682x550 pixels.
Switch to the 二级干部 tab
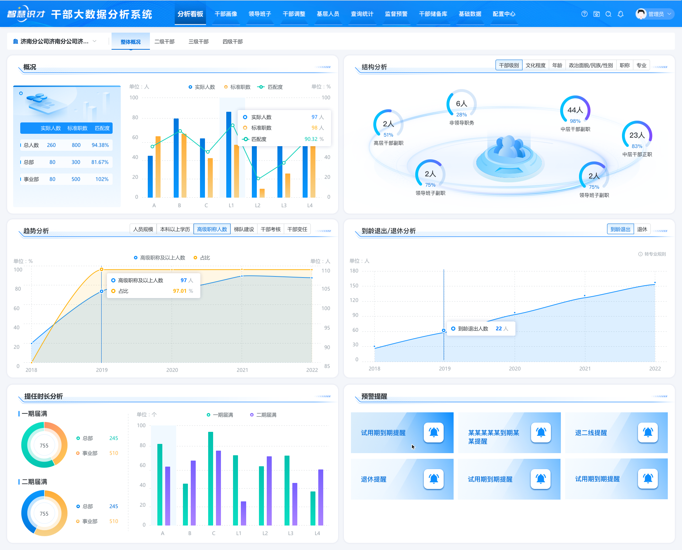point(164,42)
